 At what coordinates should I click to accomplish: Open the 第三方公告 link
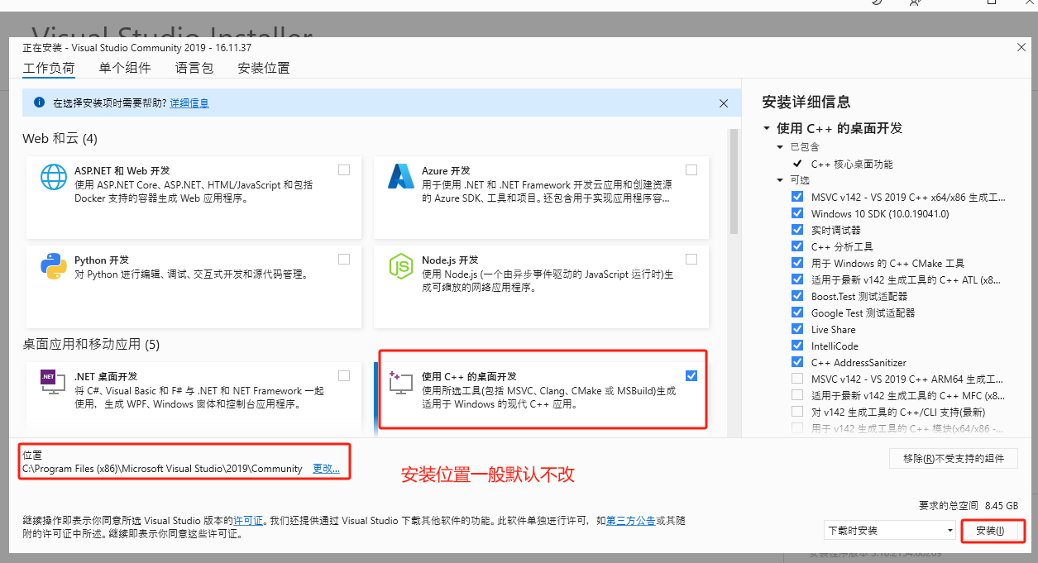[x=630, y=521]
